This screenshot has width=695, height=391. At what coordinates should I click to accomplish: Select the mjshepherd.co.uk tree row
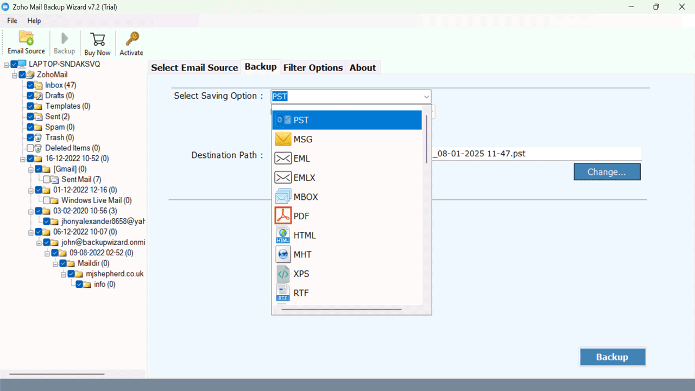tap(115, 274)
